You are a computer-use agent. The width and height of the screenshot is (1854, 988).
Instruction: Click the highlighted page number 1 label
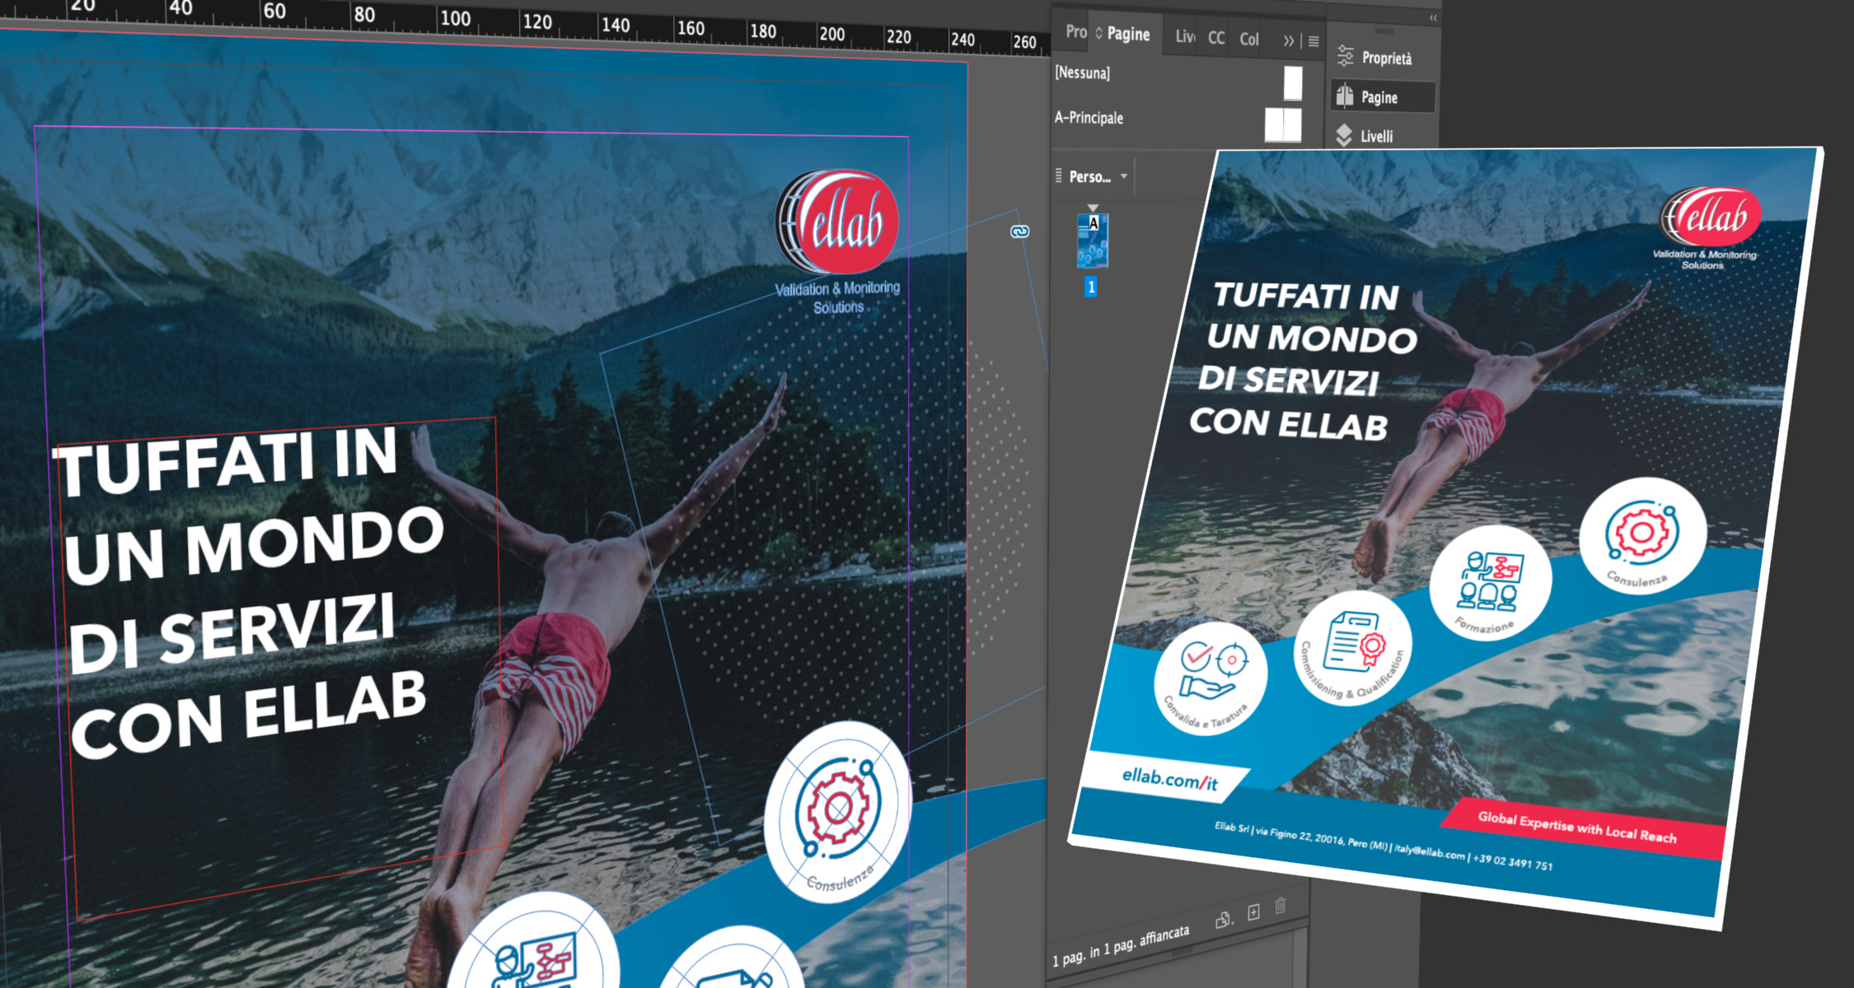click(1091, 287)
